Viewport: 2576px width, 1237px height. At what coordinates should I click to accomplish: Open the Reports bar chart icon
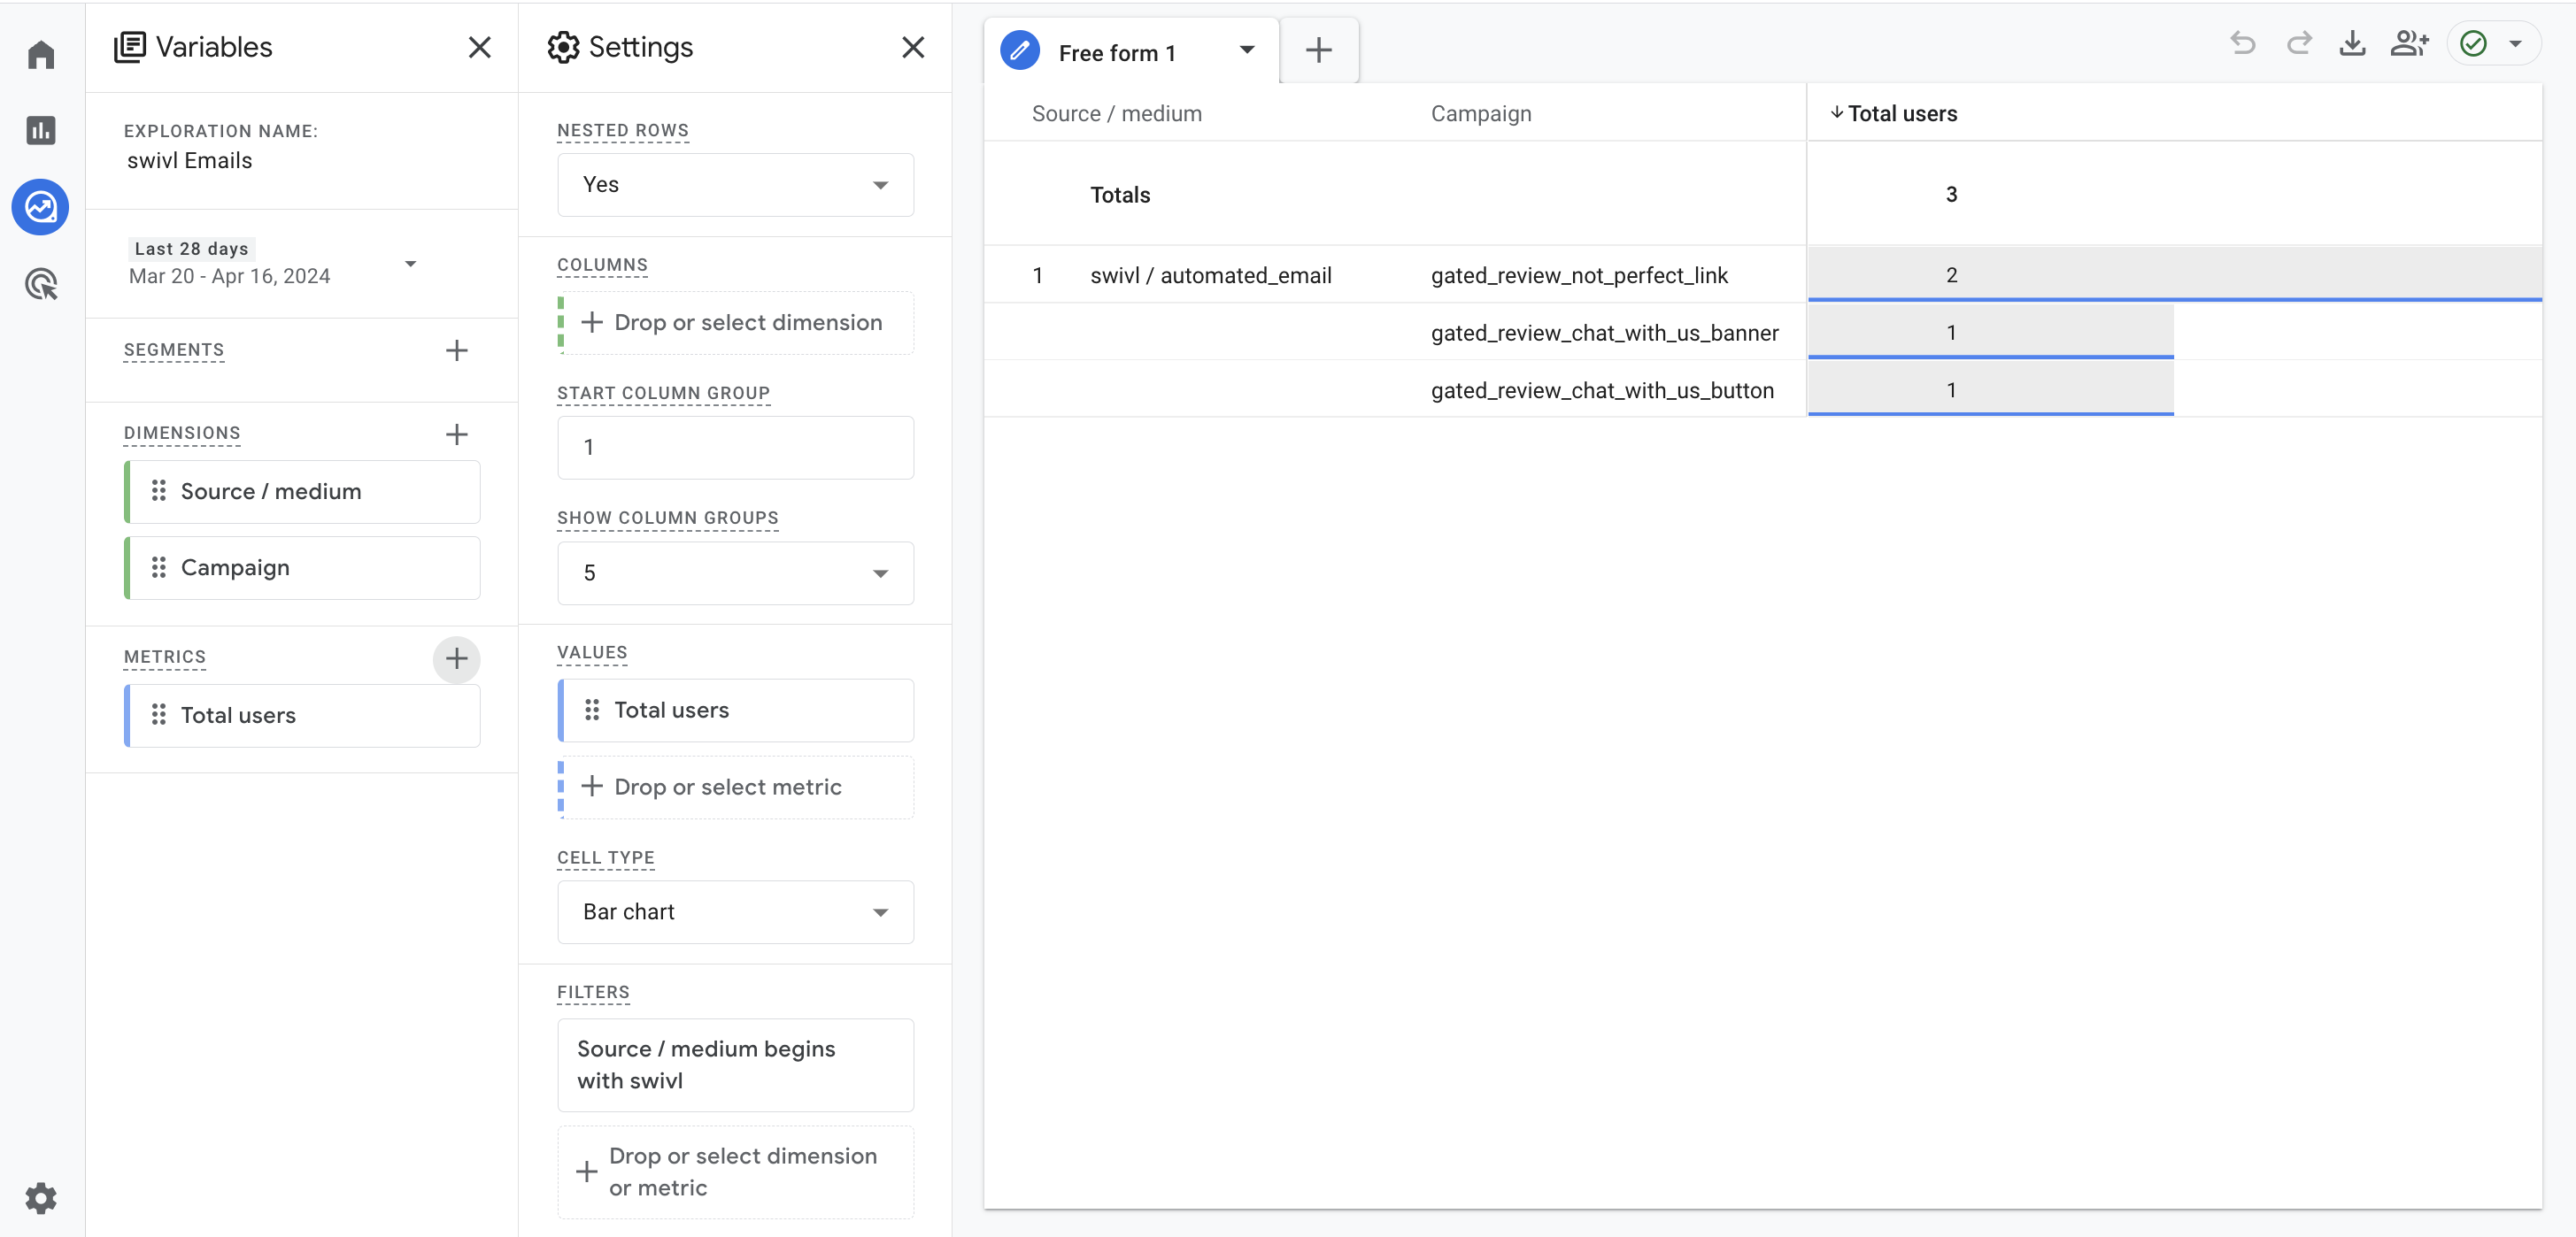(40, 130)
